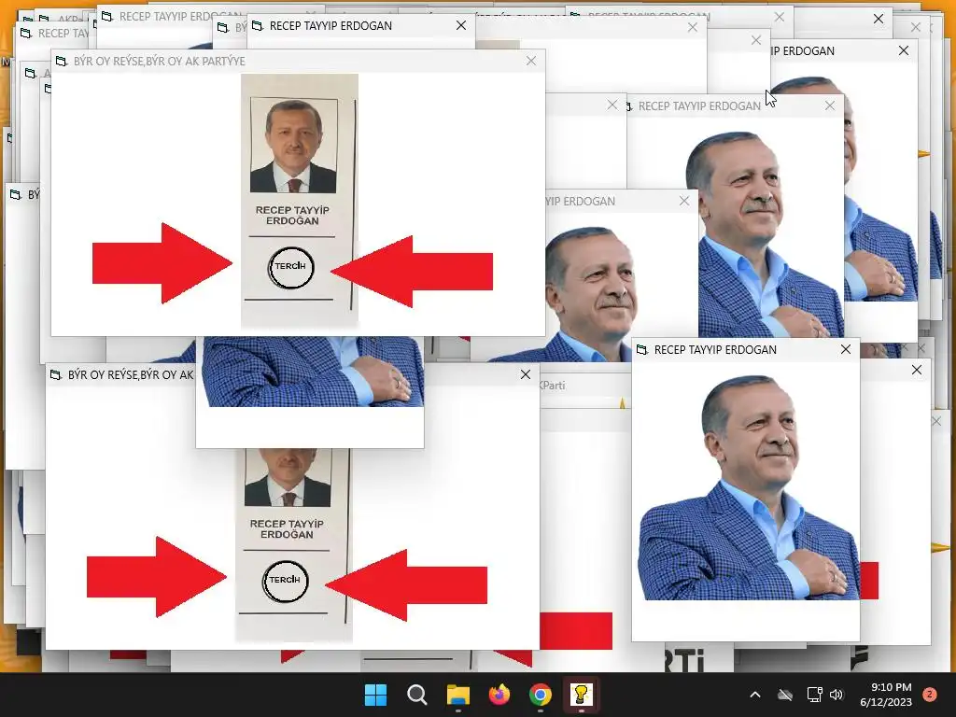This screenshot has height=717, width=956.
Task: Open the Windows Start menu
Action: (375, 695)
